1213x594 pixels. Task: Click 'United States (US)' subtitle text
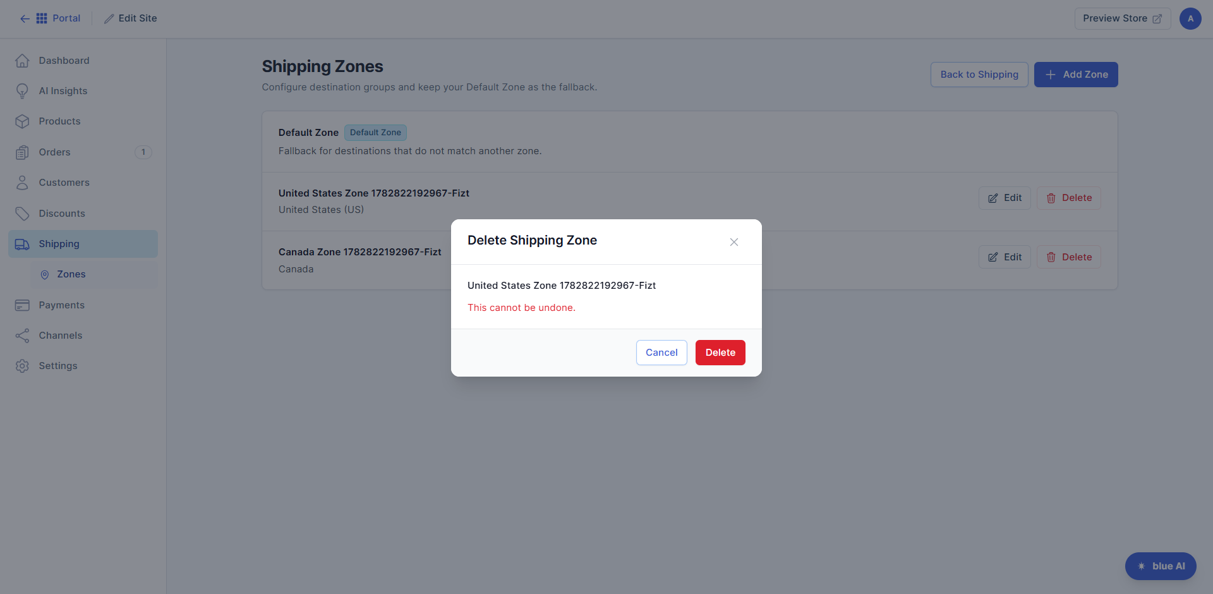tap(321, 210)
